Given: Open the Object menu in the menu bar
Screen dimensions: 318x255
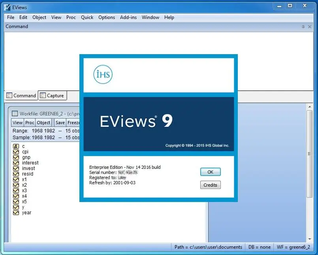Looking at the screenshot, I should 39,17.
